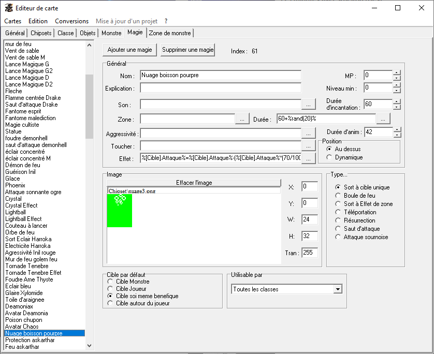434x354 pixels.
Task: Click the Durée formula browse button
Action: point(383,119)
